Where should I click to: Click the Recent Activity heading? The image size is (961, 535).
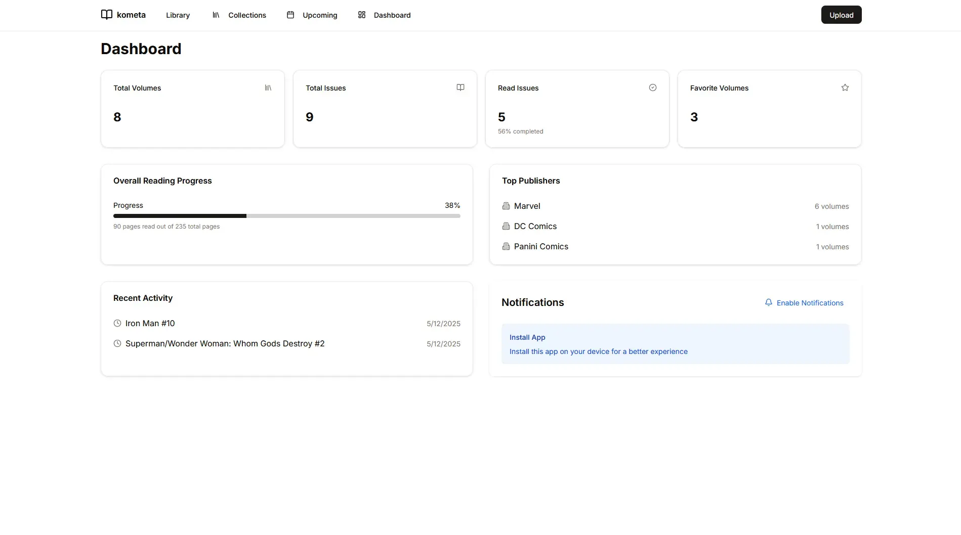[x=143, y=298]
